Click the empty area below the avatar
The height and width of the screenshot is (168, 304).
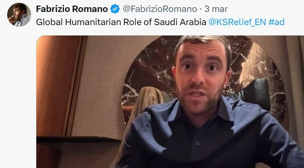pyautogui.click(x=19, y=97)
